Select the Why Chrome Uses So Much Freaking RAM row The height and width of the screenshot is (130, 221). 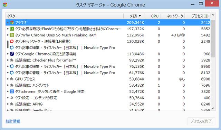pyautogui.click(x=108, y=35)
